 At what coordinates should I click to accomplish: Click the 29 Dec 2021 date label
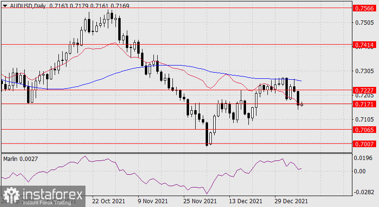(291, 201)
